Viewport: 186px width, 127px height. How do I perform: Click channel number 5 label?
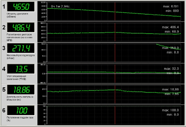tap(4, 89)
